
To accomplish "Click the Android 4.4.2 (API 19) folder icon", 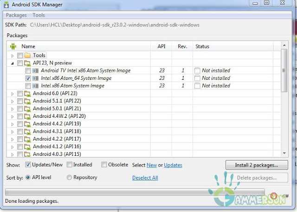I will (27, 124).
